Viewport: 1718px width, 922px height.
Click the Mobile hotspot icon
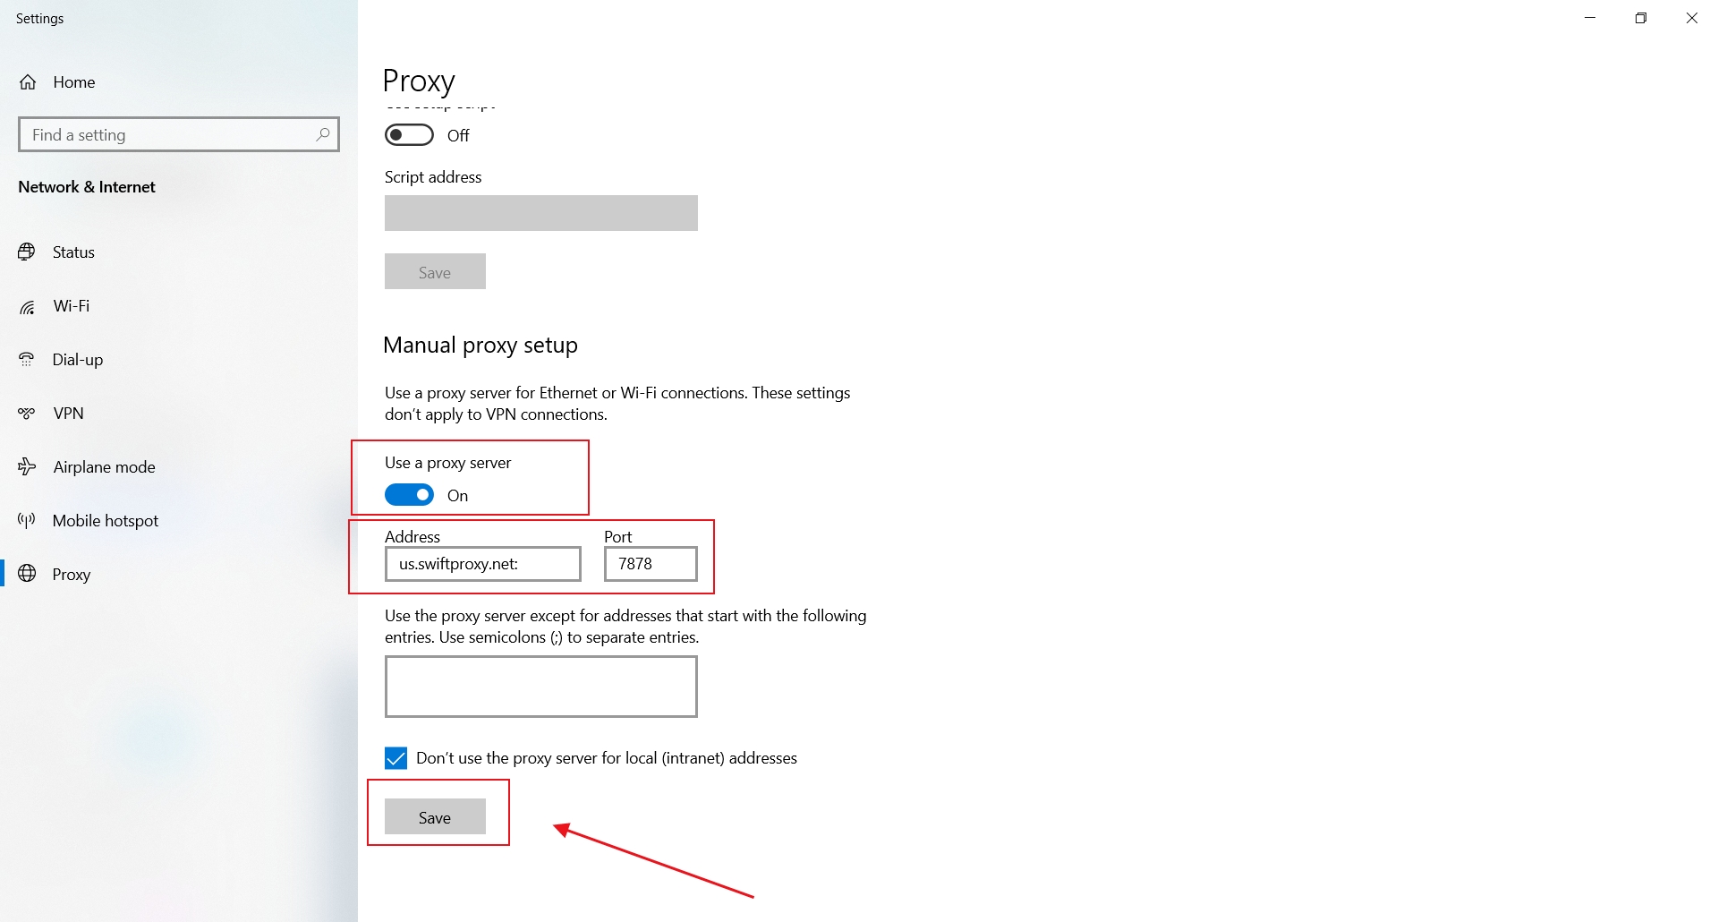coord(27,521)
